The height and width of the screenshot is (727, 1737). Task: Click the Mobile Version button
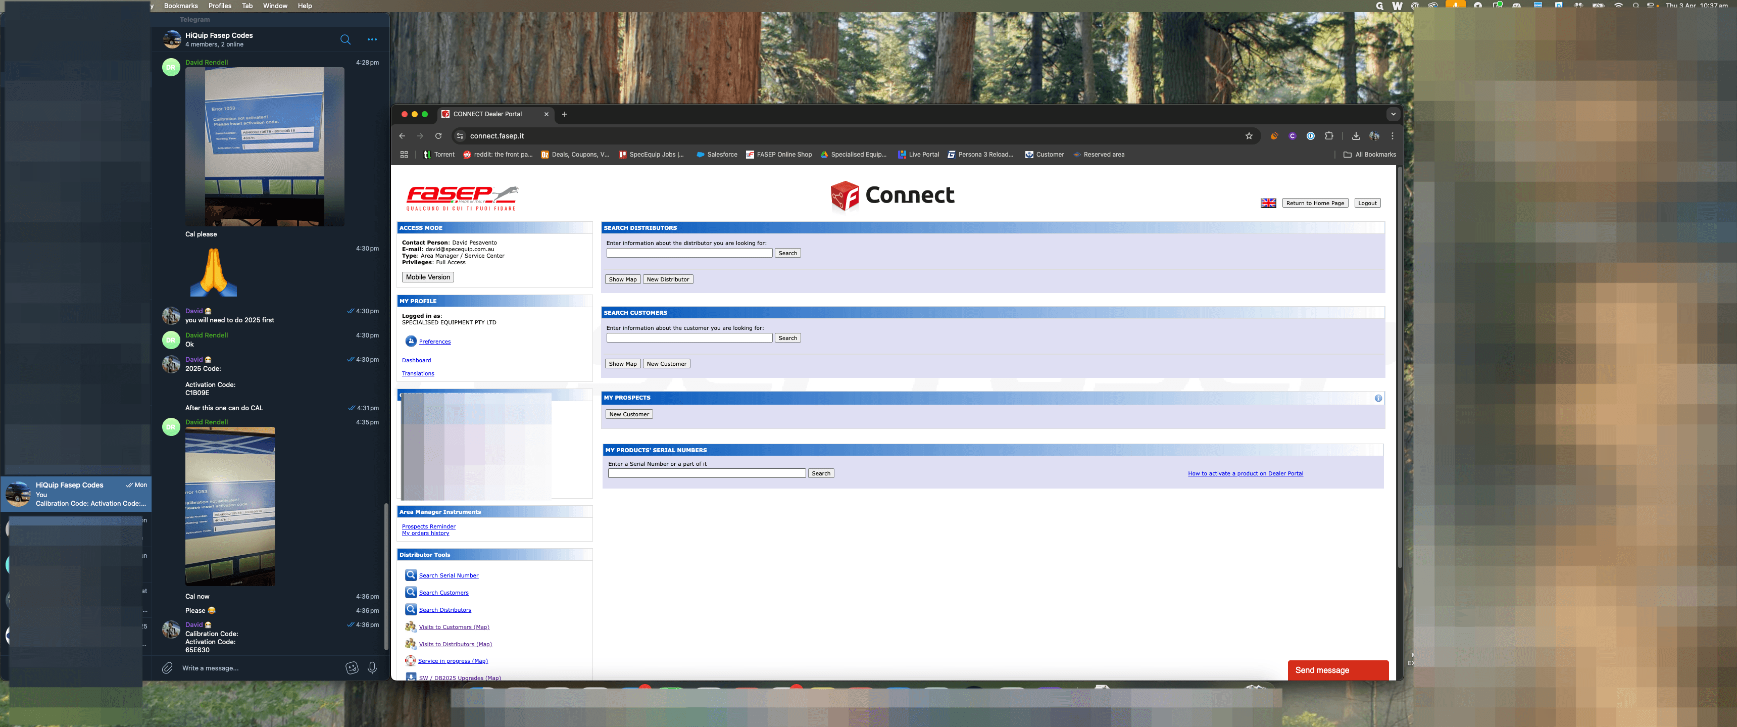pos(427,277)
